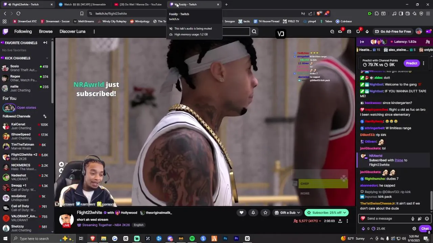This screenshot has height=243, width=433.
Task: Collapse the Kick Channels section chevron
Action: (47, 58)
